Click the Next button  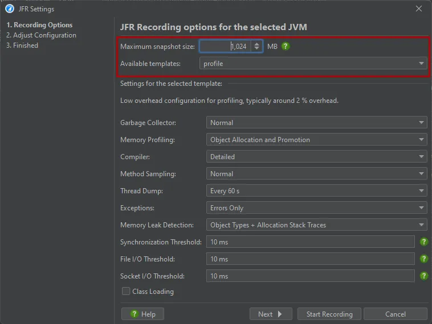pyautogui.click(x=271, y=314)
